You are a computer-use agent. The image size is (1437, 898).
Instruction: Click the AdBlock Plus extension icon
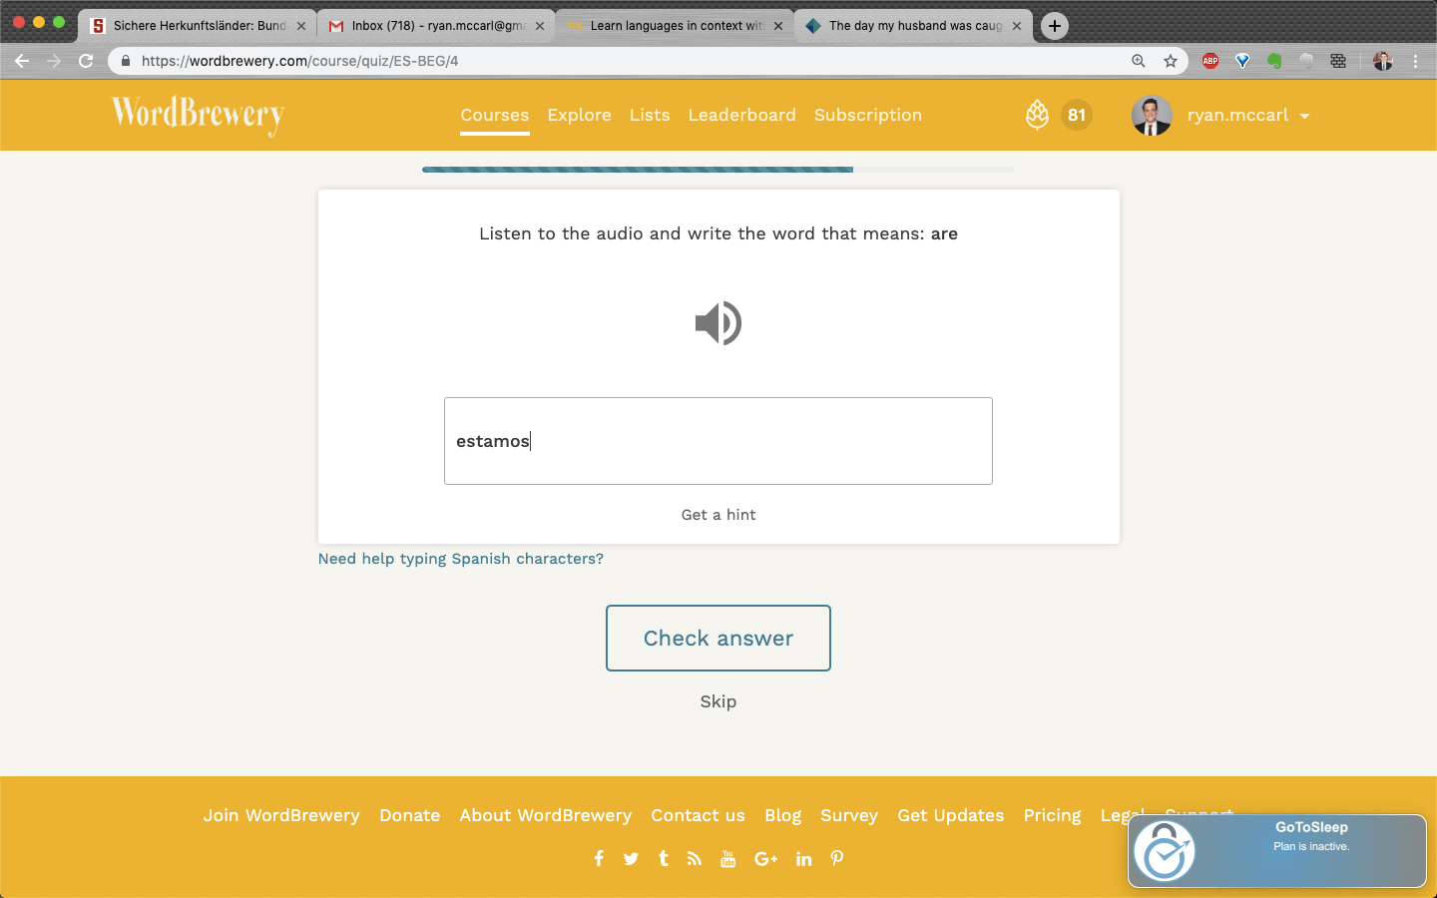click(1210, 61)
